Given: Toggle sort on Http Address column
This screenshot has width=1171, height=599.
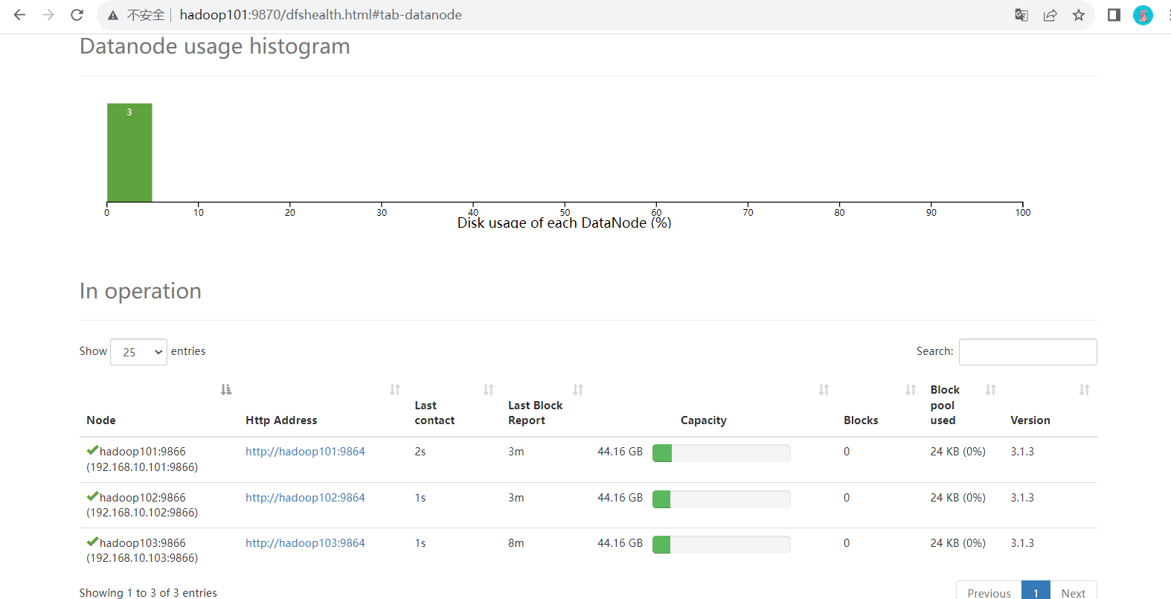Looking at the screenshot, I should (395, 389).
